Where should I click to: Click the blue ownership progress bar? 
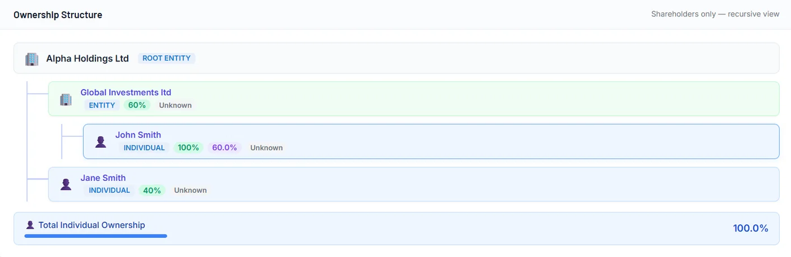(x=95, y=236)
